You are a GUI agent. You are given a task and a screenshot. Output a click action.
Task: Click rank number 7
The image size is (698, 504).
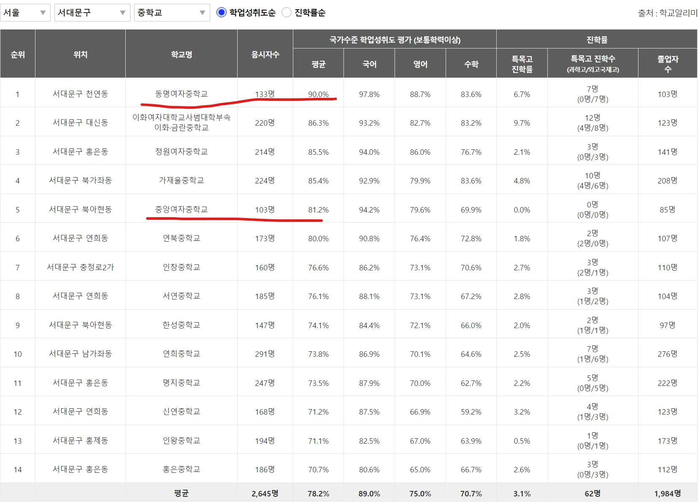(18, 267)
